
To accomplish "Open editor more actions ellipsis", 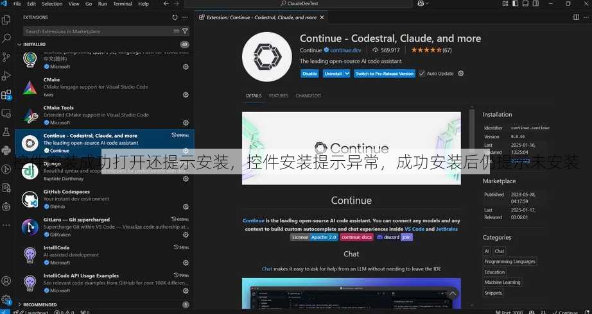I will pyautogui.click(x=586, y=17).
